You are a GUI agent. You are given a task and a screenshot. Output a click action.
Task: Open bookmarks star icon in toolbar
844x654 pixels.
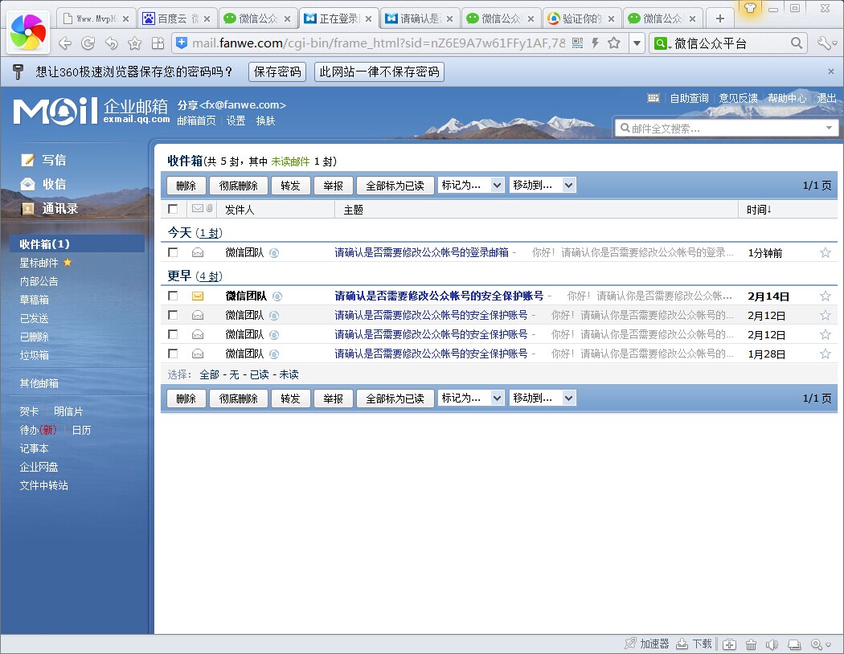pos(134,43)
